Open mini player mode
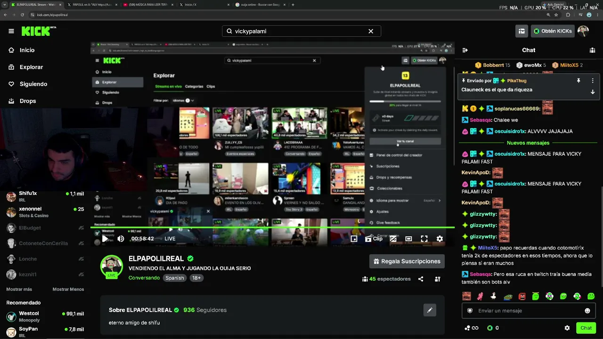The height and width of the screenshot is (339, 603). coord(354,239)
